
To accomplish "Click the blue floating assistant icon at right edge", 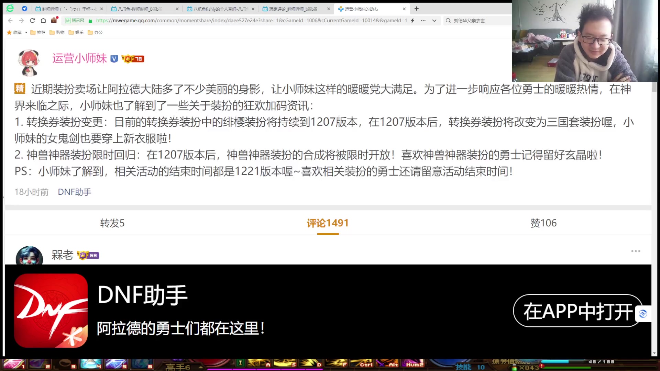I will point(643,314).
